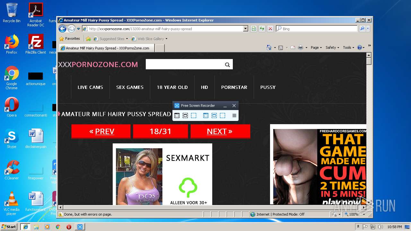Open CCleaner desktop shortcut
Viewport: 411px width, 231px height.
tap(12, 170)
